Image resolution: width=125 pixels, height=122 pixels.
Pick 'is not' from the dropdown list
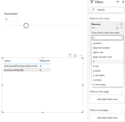click(x=107, y=66)
